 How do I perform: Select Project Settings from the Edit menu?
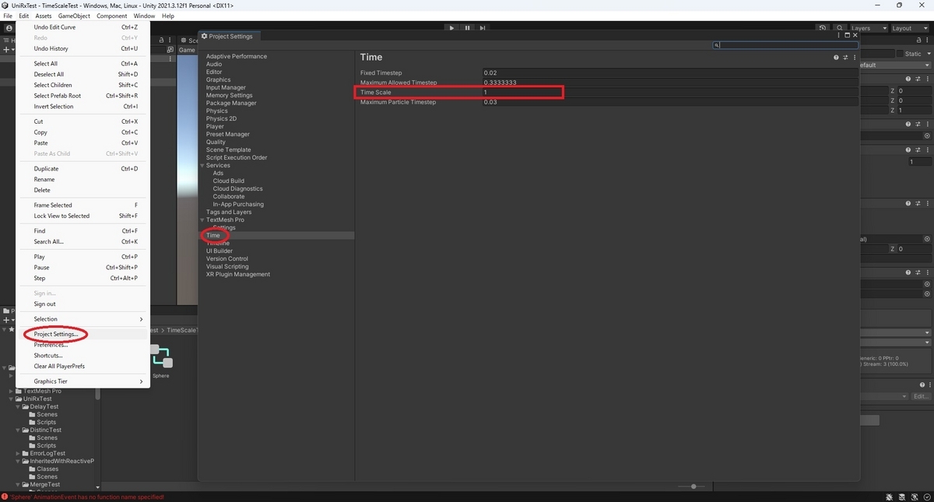pos(53,333)
